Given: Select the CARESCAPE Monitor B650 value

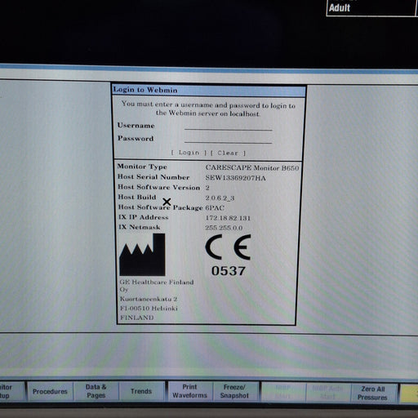Looking at the screenshot, I should 252,167.
